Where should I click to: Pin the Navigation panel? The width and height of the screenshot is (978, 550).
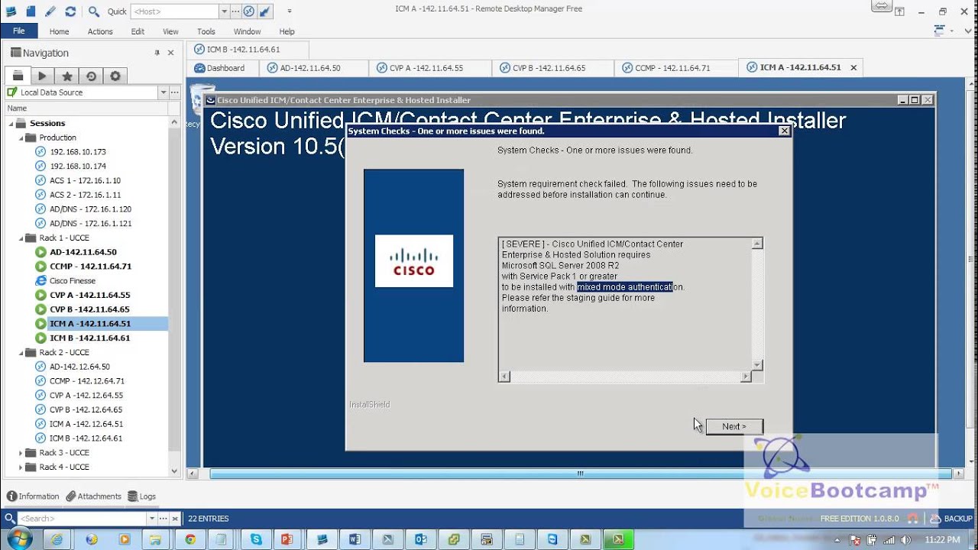tap(157, 53)
